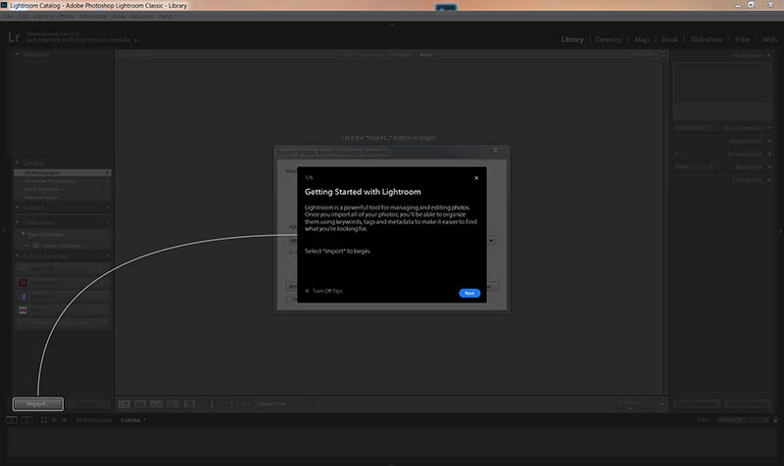Click the Next button in the tips dialog
Image resolution: width=784 pixels, height=466 pixels.
(x=469, y=293)
